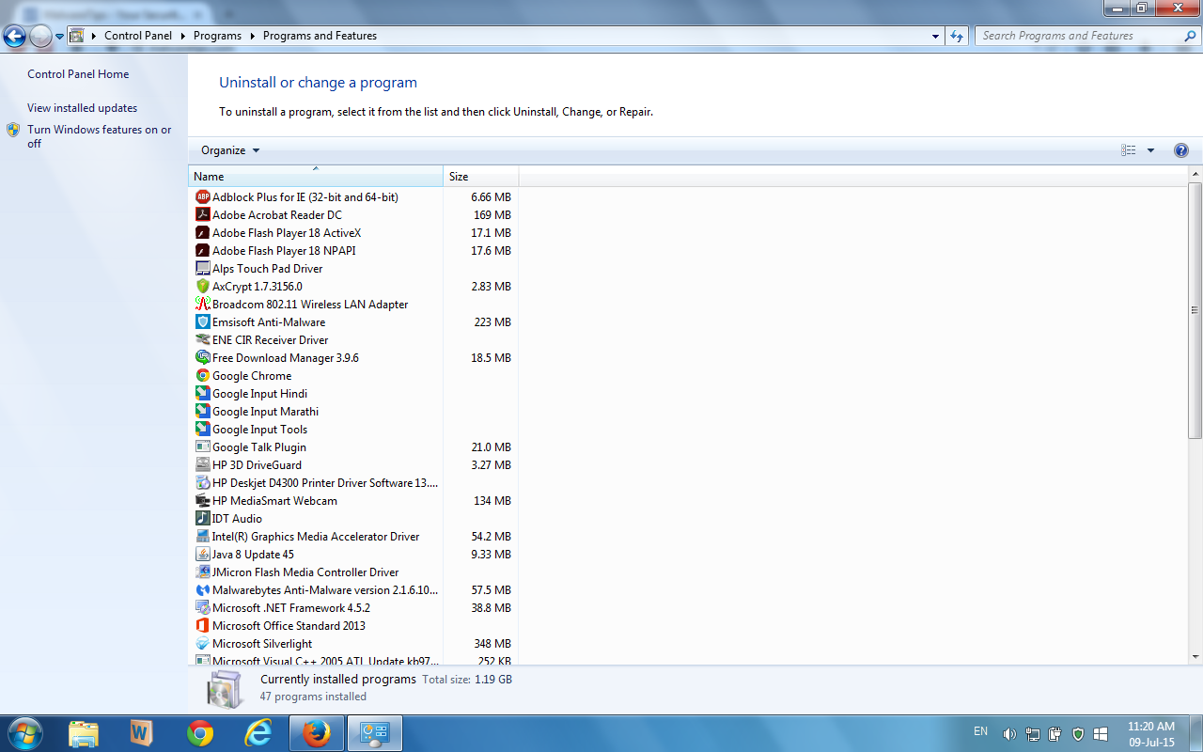Go back with the Back arrow button

(x=15, y=37)
